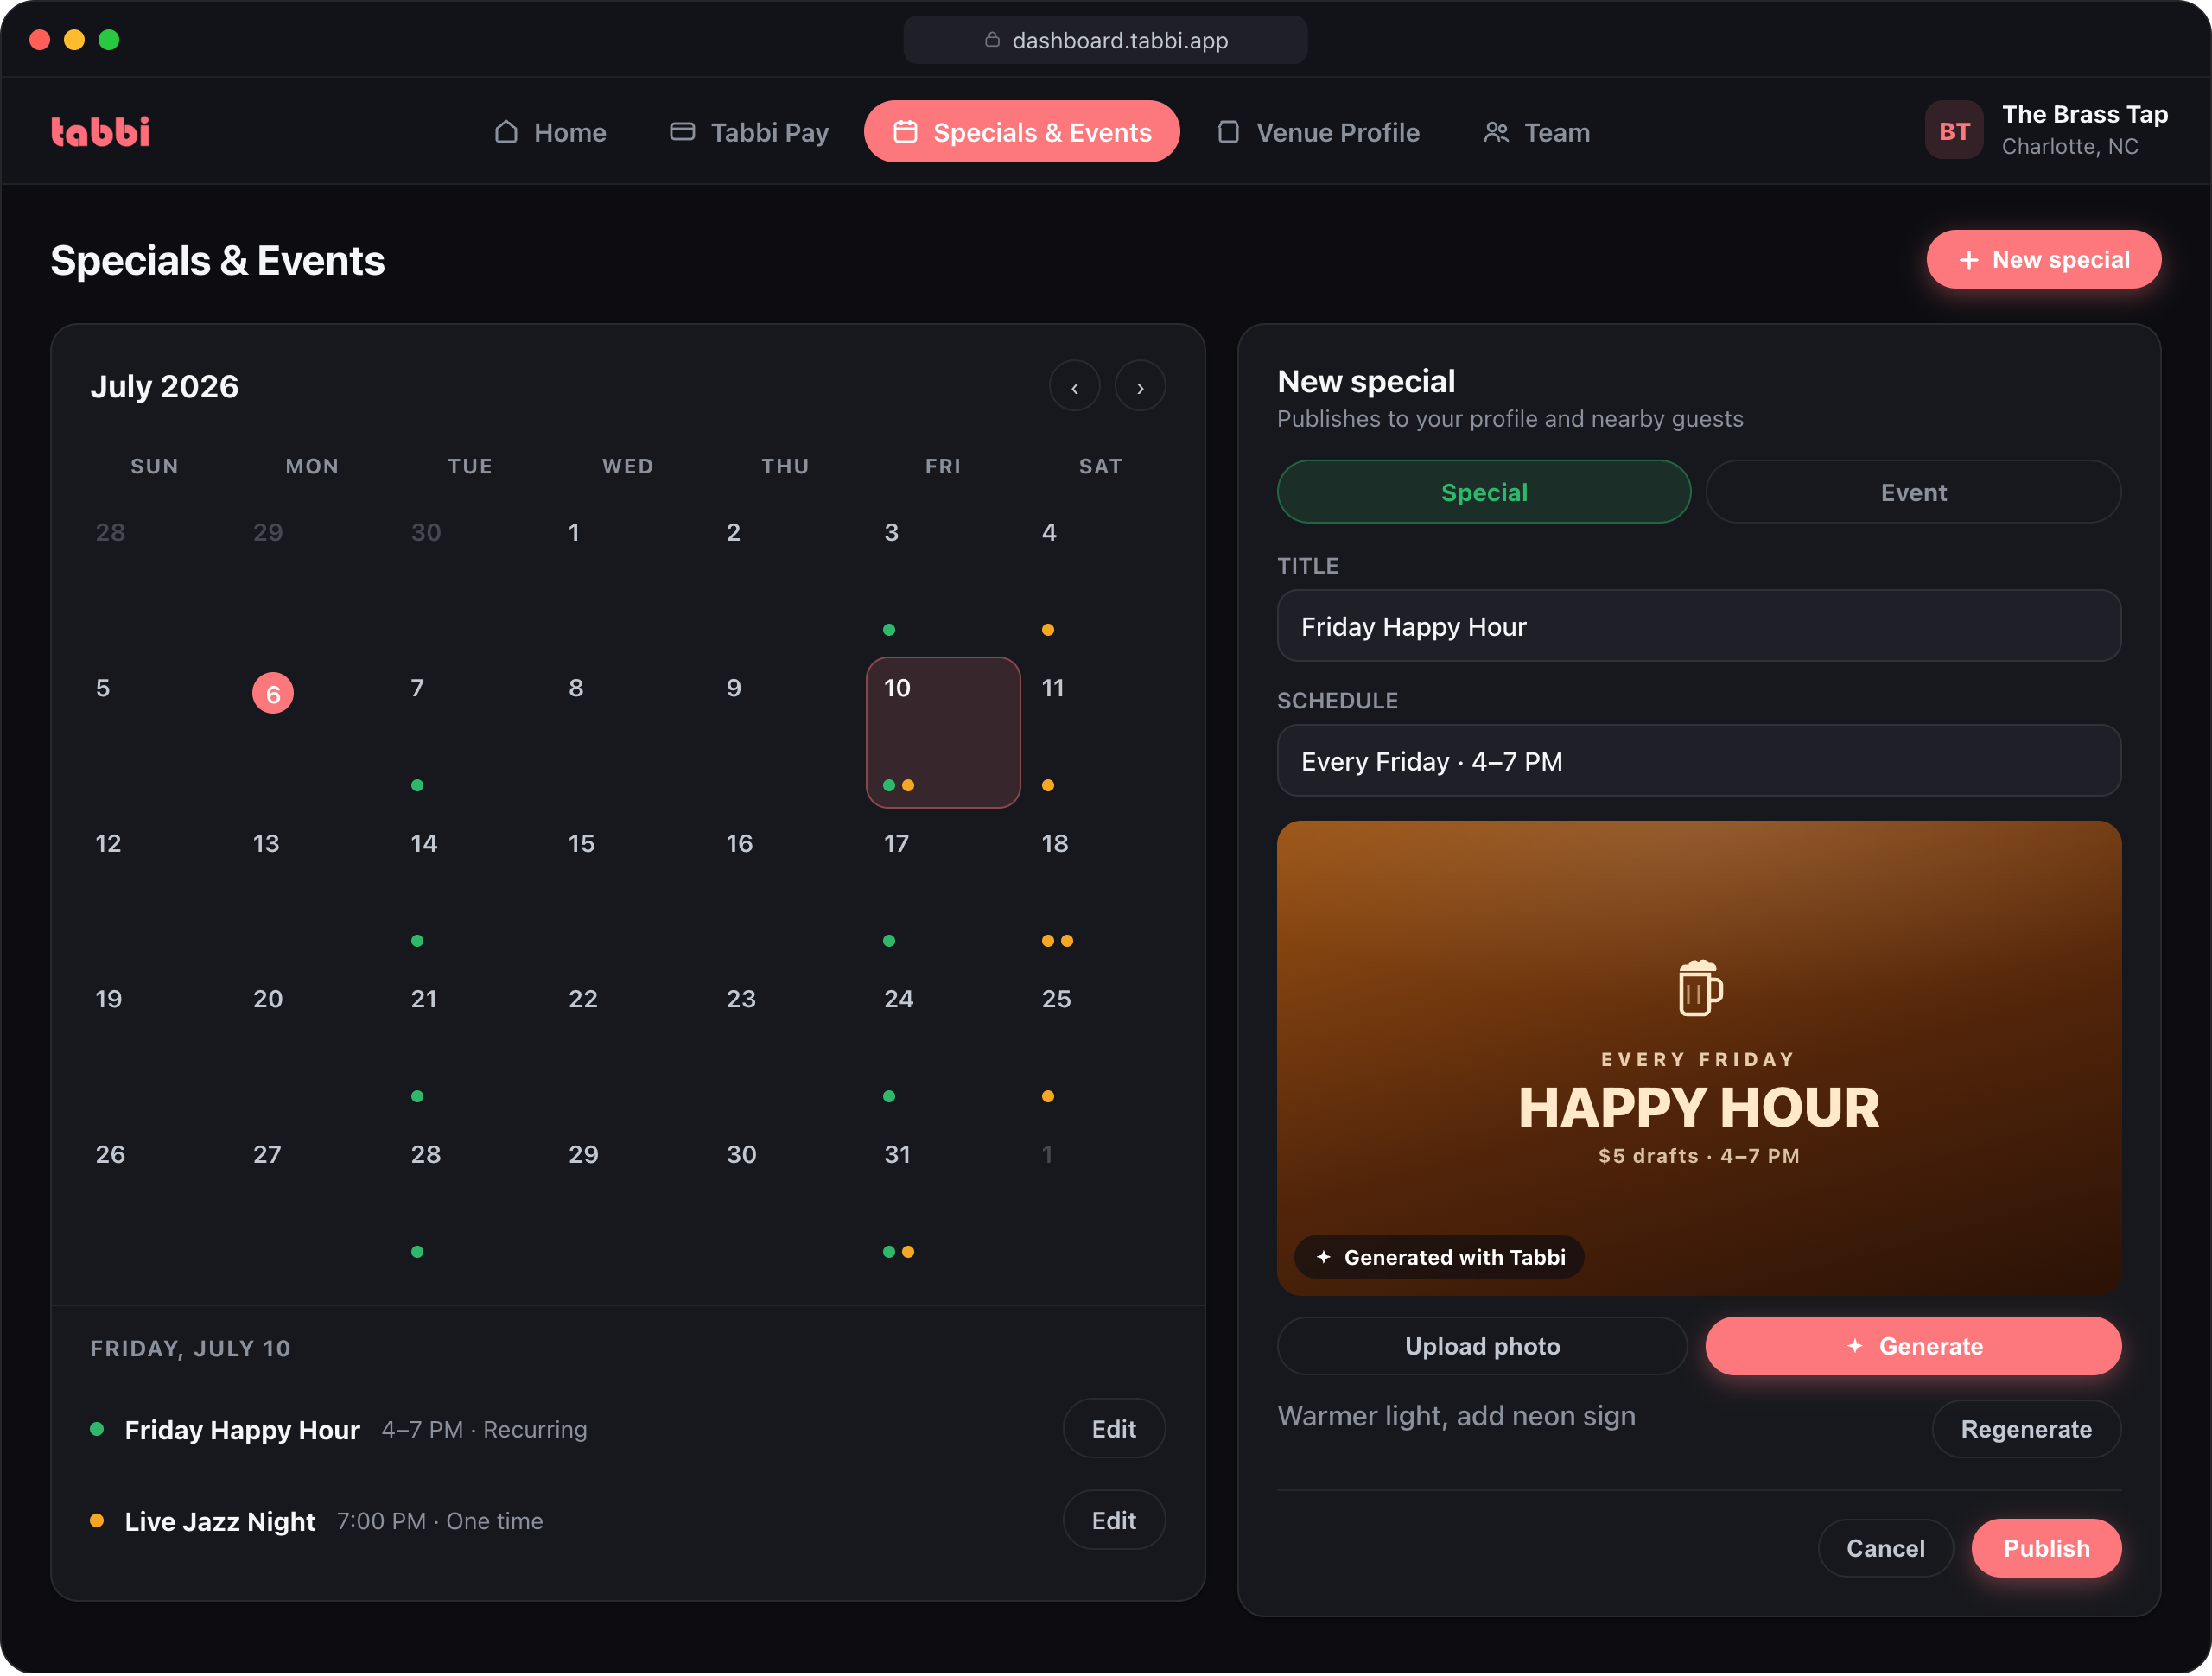Go to previous month with left chevron
This screenshot has height=1676, width=2212.
(x=1075, y=386)
